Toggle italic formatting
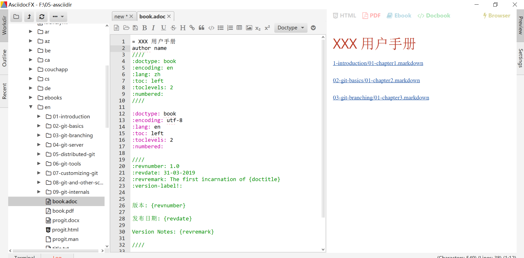Screen dimensions: 524x258 [x=154, y=28]
